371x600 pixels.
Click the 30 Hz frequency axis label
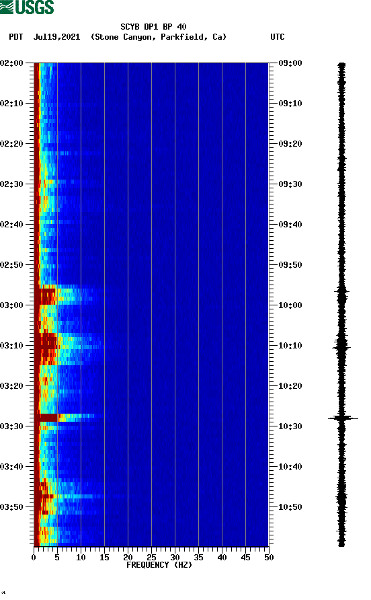coord(175,557)
